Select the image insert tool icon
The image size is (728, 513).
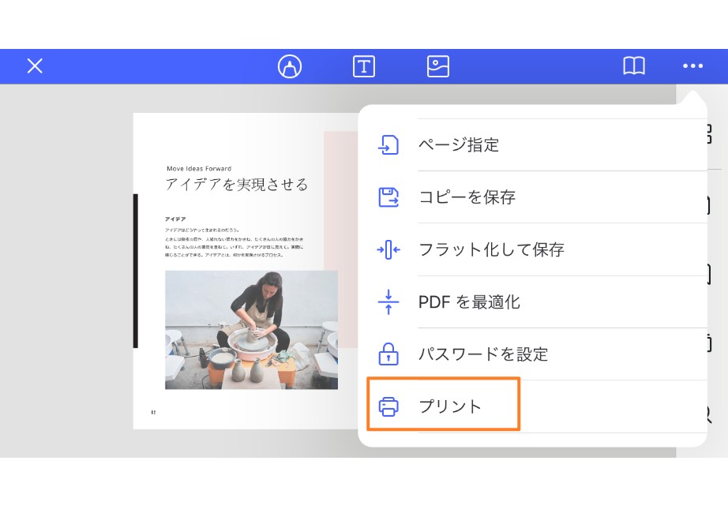pos(437,66)
